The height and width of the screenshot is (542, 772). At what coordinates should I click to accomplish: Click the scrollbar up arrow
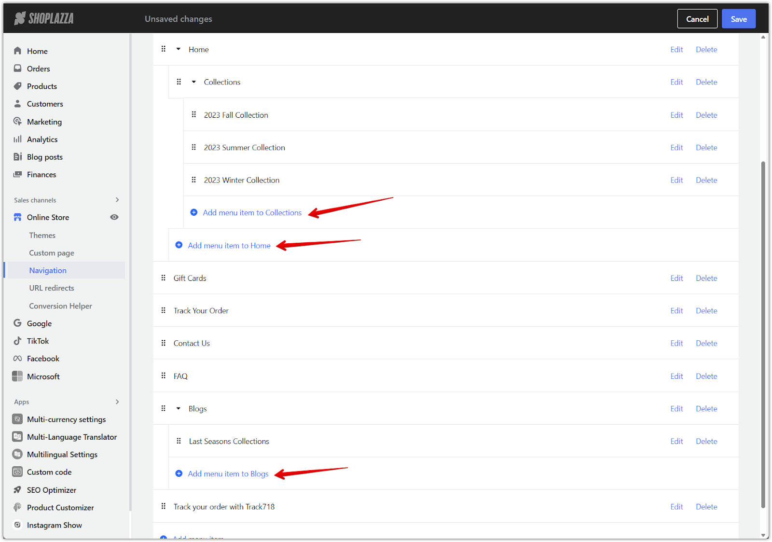tap(763, 37)
